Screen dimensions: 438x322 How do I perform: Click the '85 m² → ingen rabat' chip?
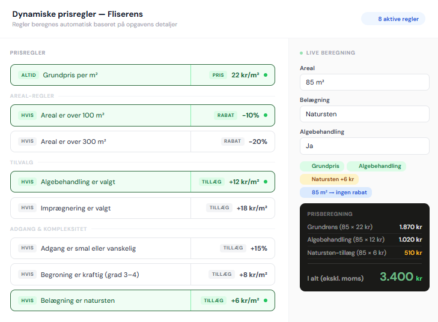click(336, 192)
